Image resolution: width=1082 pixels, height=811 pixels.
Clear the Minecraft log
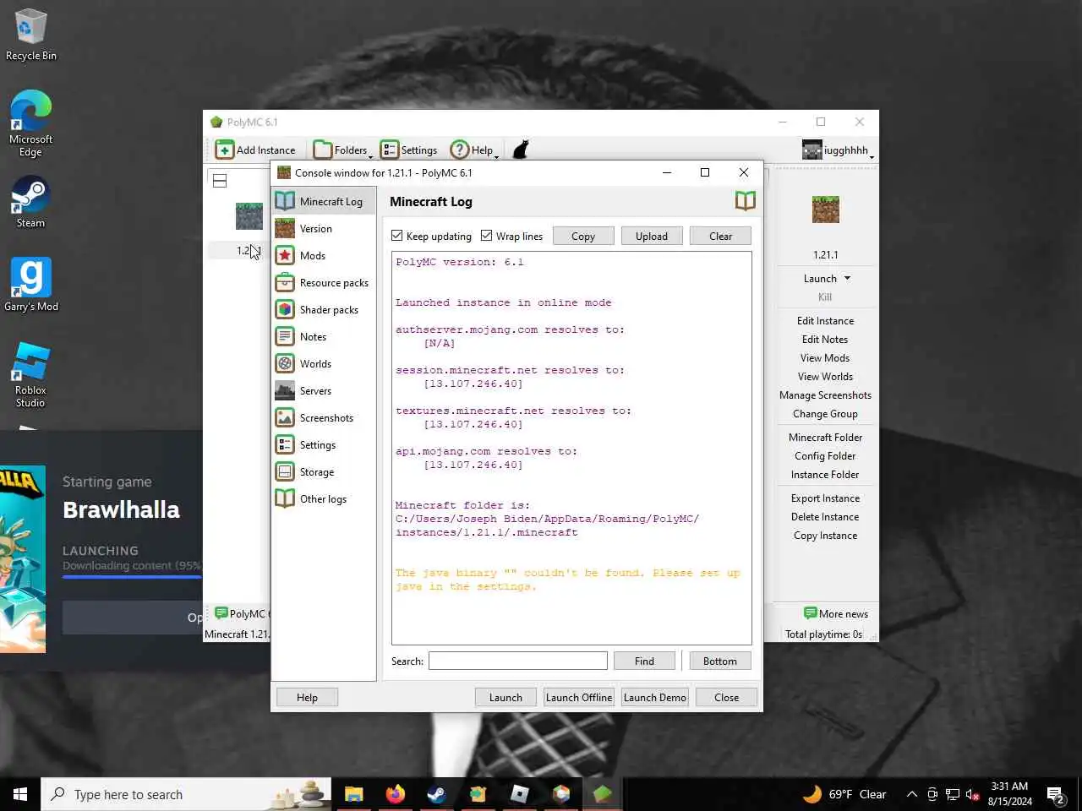pos(721,237)
